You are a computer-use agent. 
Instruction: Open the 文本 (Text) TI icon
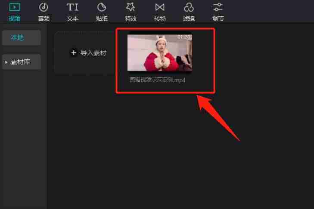(72, 7)
